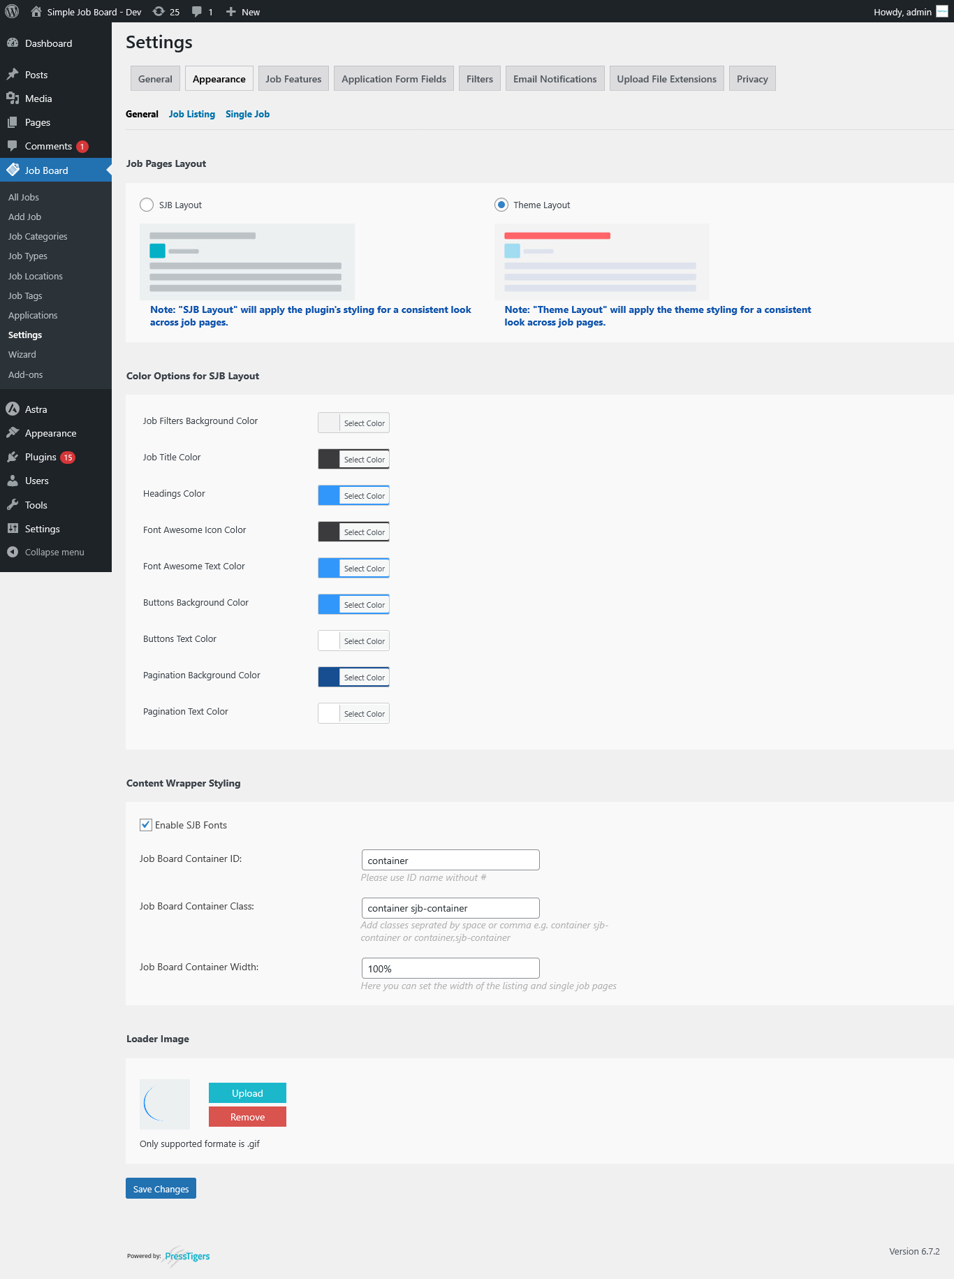
Task: Click the Astra icon in sidebar
Action: click(13, 409)
